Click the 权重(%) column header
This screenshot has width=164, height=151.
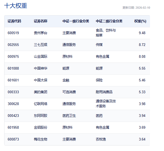140,21
